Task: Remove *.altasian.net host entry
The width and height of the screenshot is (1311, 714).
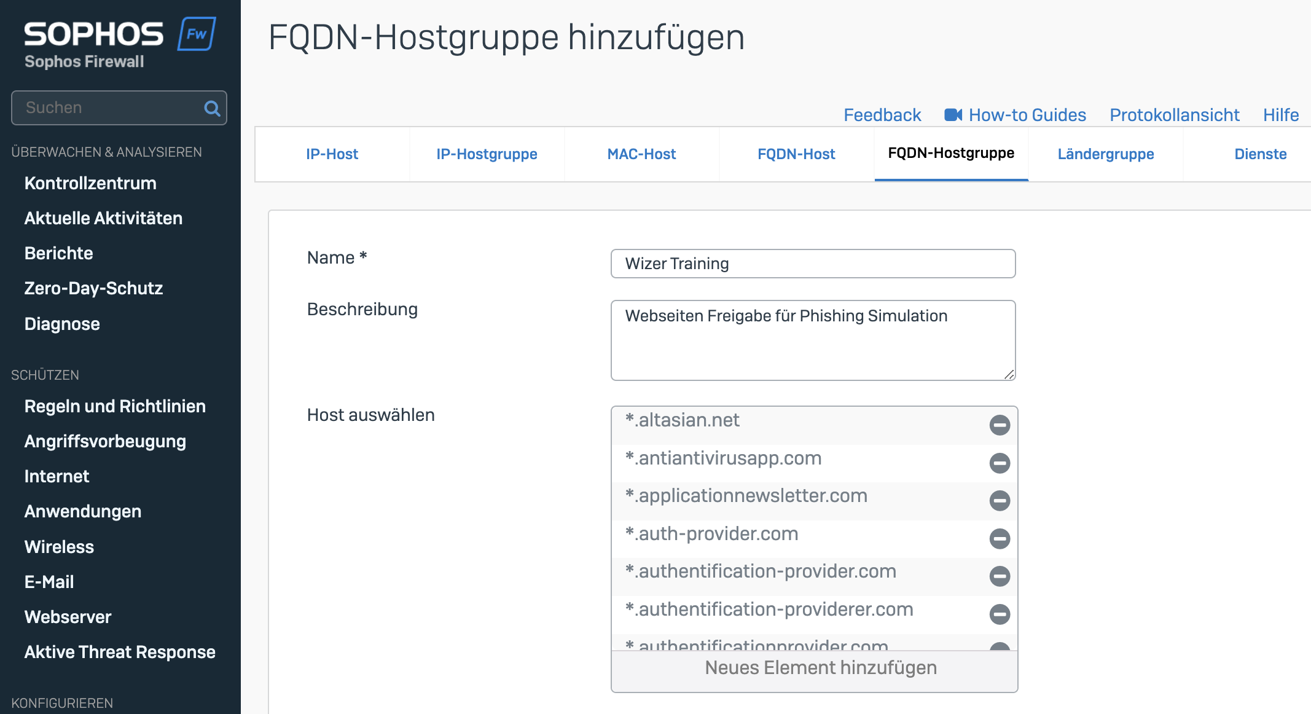Action: pyautogui.click(x=1000, y=425)
